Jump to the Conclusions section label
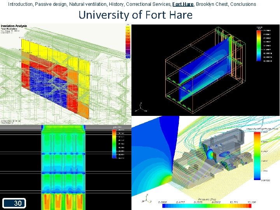Screen dimensions: 280x210 coord(243,4)
